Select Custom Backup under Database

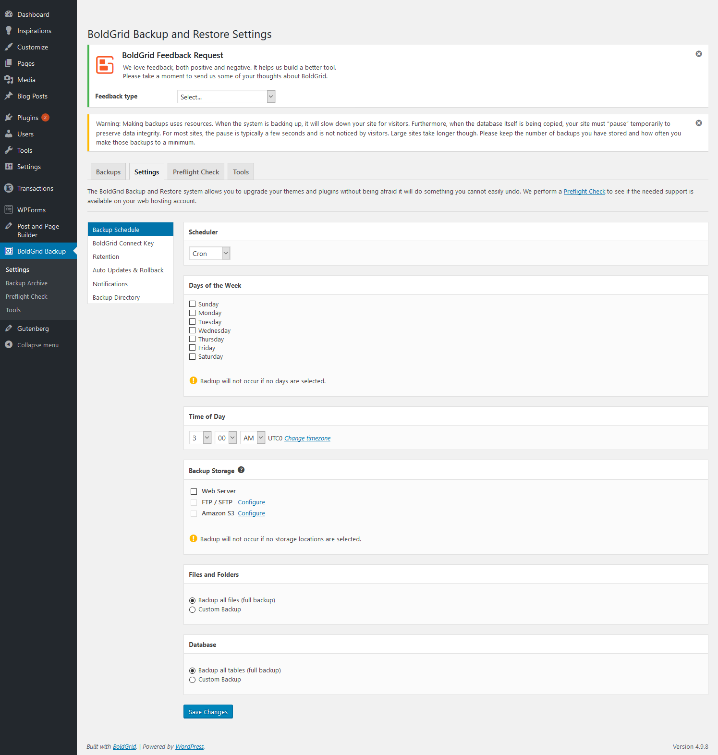tap(193, 680)
